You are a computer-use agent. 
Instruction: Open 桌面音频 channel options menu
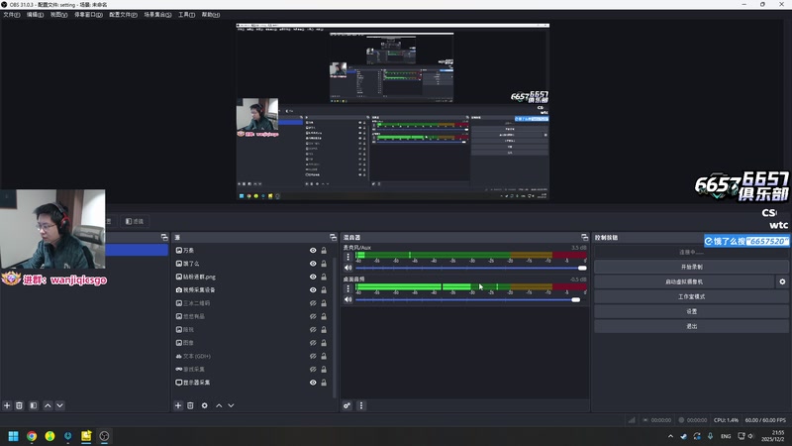pyautogui.click(x=347, y=288)
